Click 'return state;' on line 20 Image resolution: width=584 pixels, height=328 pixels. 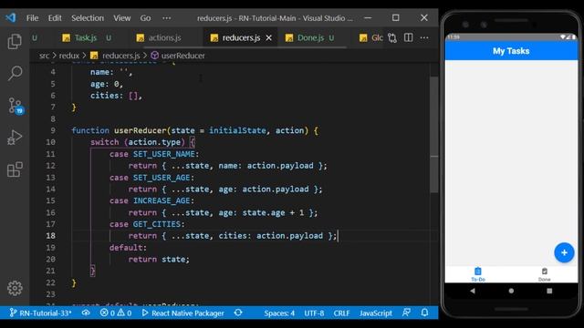pos(159,259)
